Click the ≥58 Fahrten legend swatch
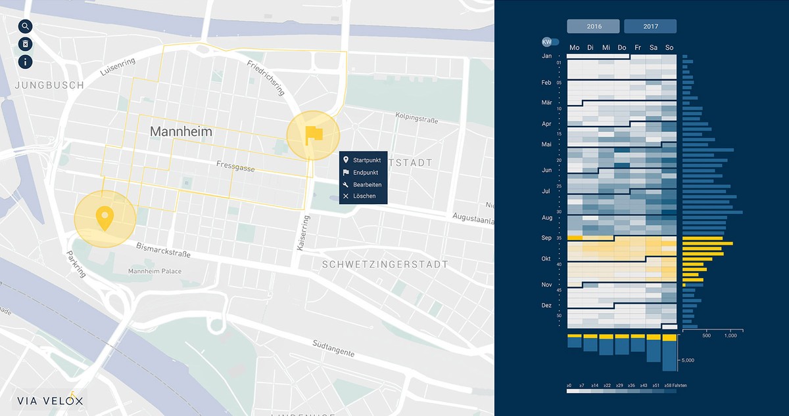789x416 pixels. tap(669, 391)
